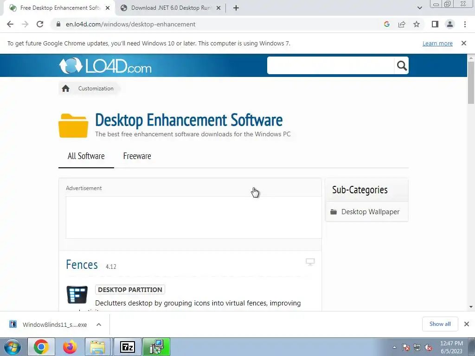Viewport: 475px width, 356px height.
Task: Switch to Free Desktop Enhancement Software tab
Action: 60,8
